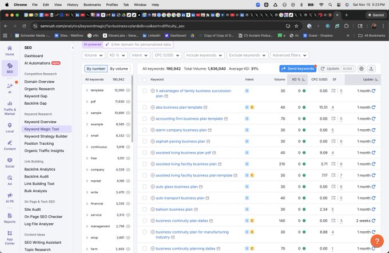The width and height of the screenshot is (389, 253).
Task: Open the Local section in left rail
Action: point(10,128)
